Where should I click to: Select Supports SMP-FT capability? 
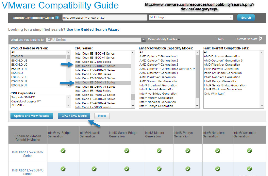tap(39, 97)
